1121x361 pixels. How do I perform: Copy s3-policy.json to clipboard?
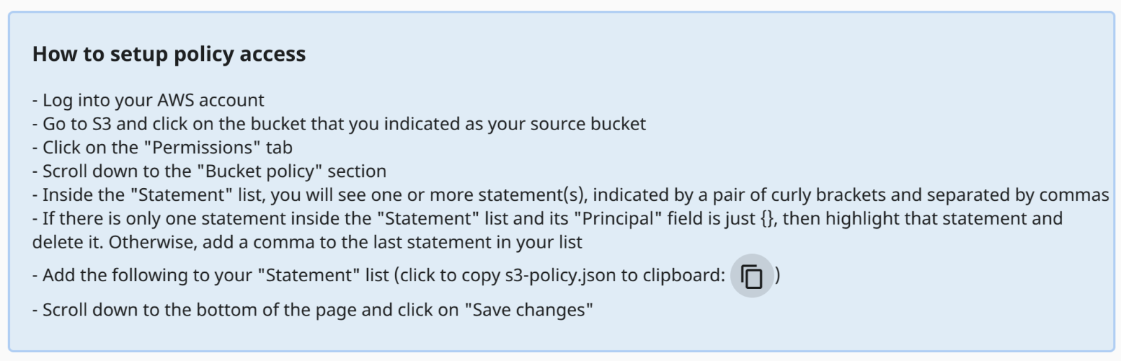pyautogui.click(x=751, y=276)
